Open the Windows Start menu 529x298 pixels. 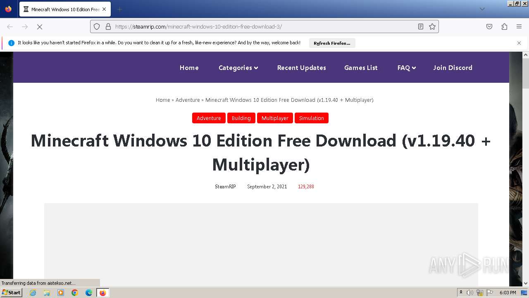(11, 292)
